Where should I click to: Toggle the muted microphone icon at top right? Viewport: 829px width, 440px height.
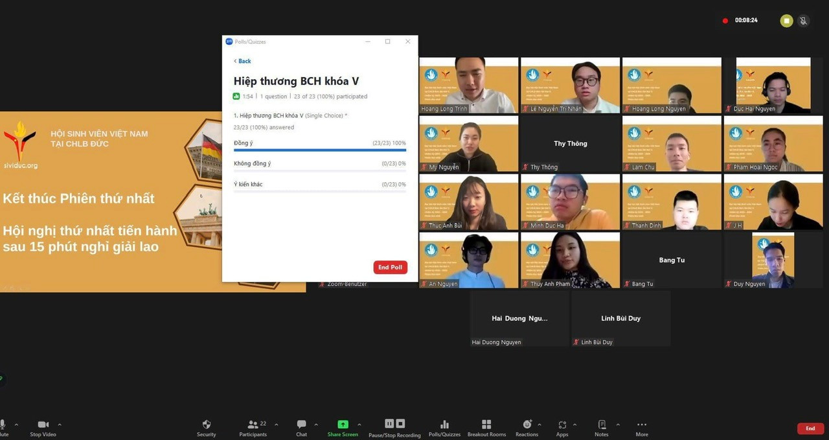coord(803,21)
